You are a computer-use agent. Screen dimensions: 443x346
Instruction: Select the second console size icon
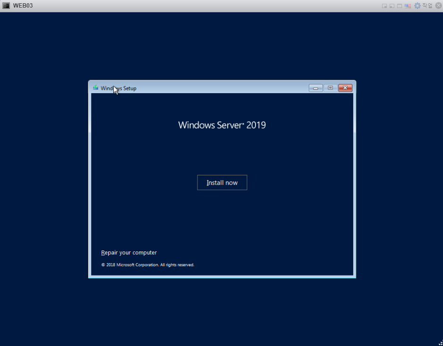click(392, 6)
